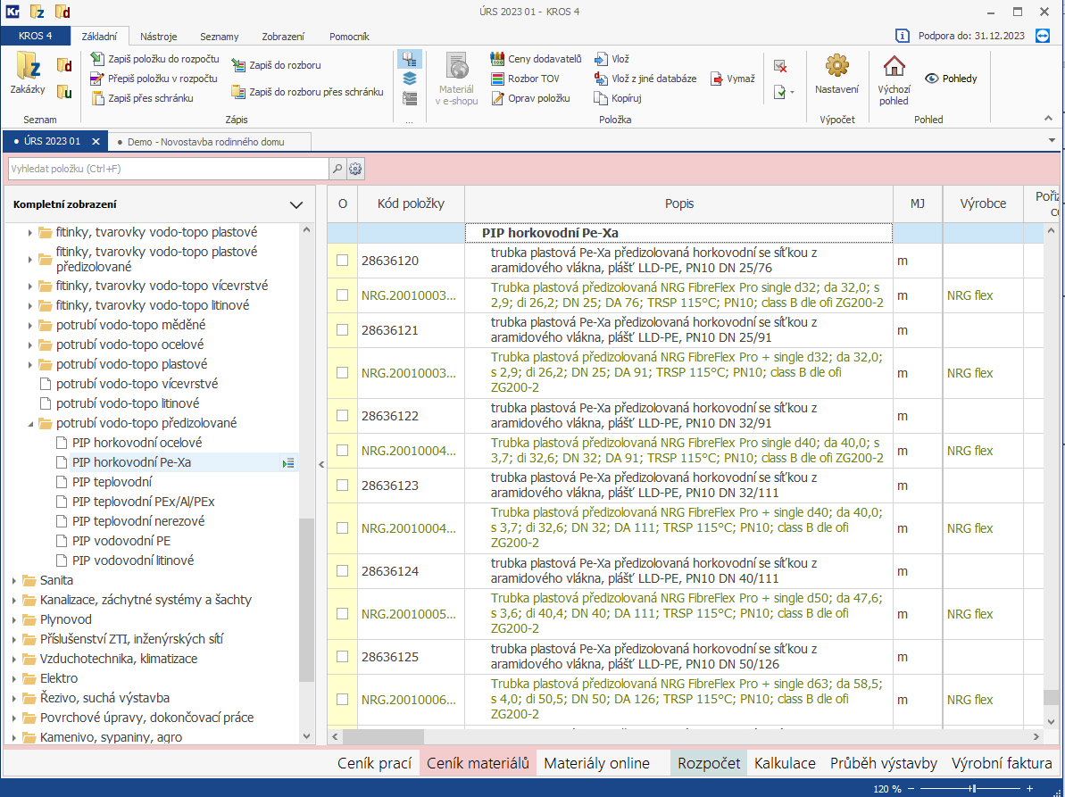Viewport: 1065px width, 797px height.
Task: Open Kompletní zobrazení dropdown
Action: 296,204
